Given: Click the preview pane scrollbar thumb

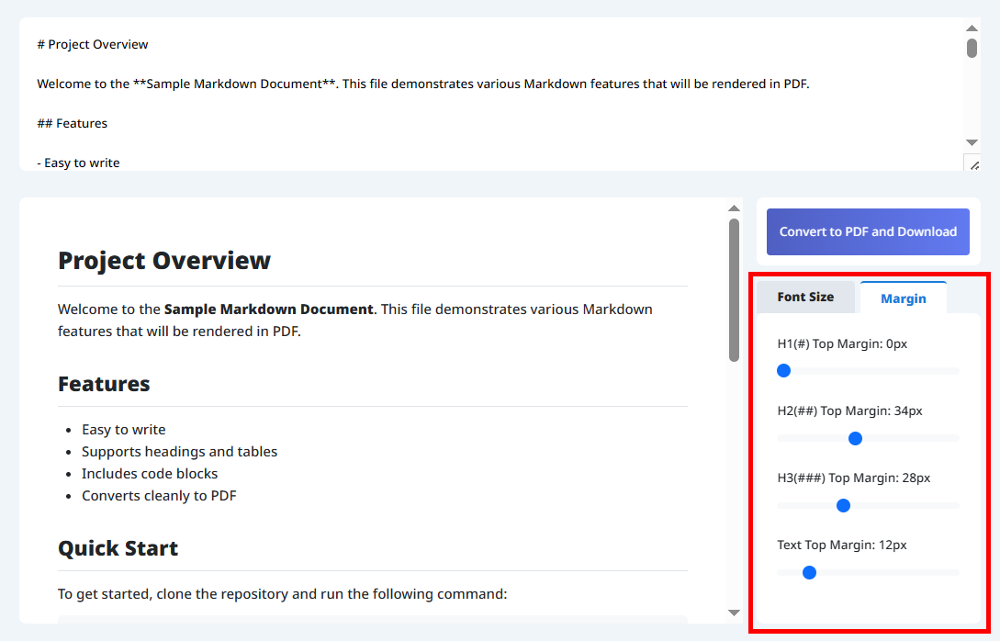Looking at the screenshot, I should pyautogui.click(x=734, y=290).
